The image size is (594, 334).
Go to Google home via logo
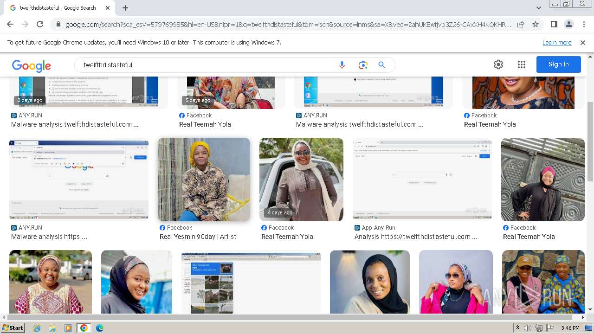point(32,65)
